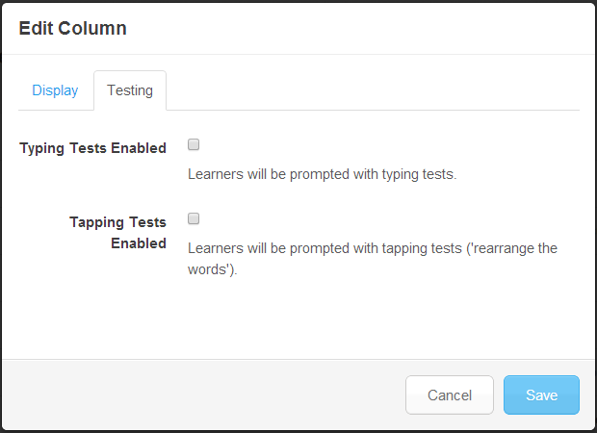Image resolution: width=597 pixels, height=433 pixels.
Task: Switch to the Display tab
Action: click(55, 90)
